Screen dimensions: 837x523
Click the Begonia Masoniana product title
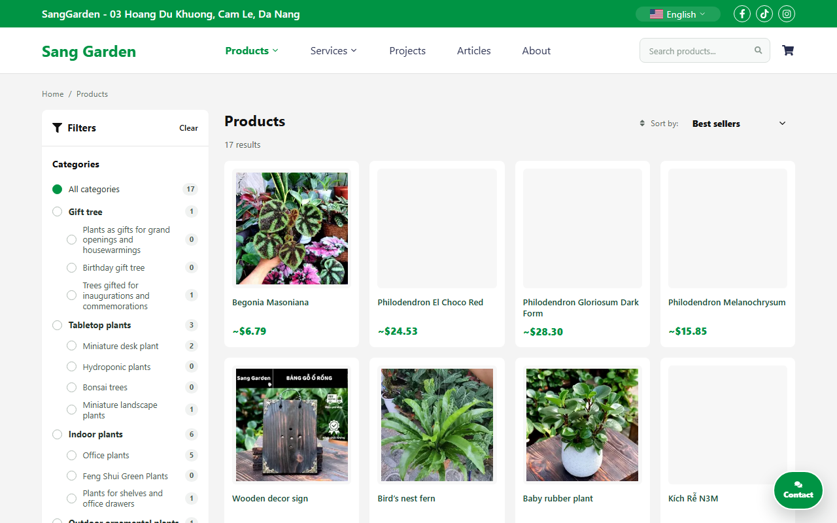pos(270,303)
